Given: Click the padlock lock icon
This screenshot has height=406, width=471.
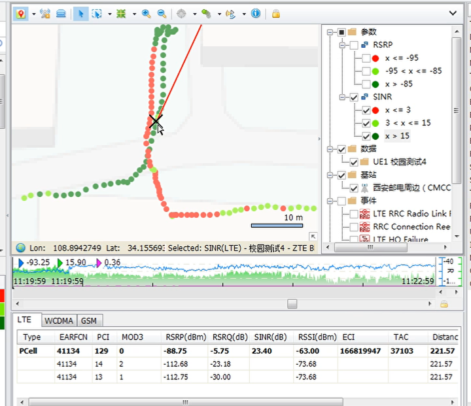Looking at the screenshot, I should pos(276,13).
